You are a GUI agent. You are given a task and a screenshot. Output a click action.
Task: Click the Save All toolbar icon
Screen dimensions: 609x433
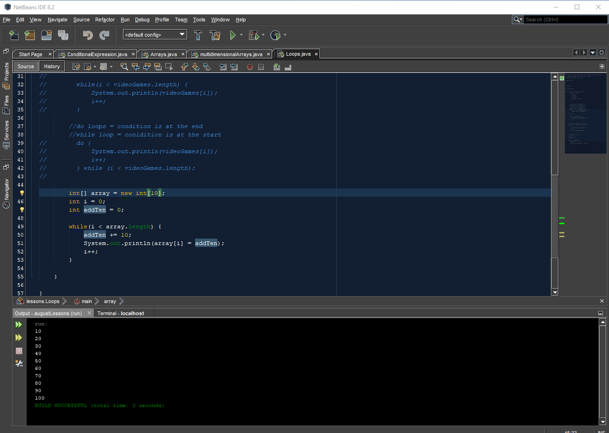(x=63, y=35)
